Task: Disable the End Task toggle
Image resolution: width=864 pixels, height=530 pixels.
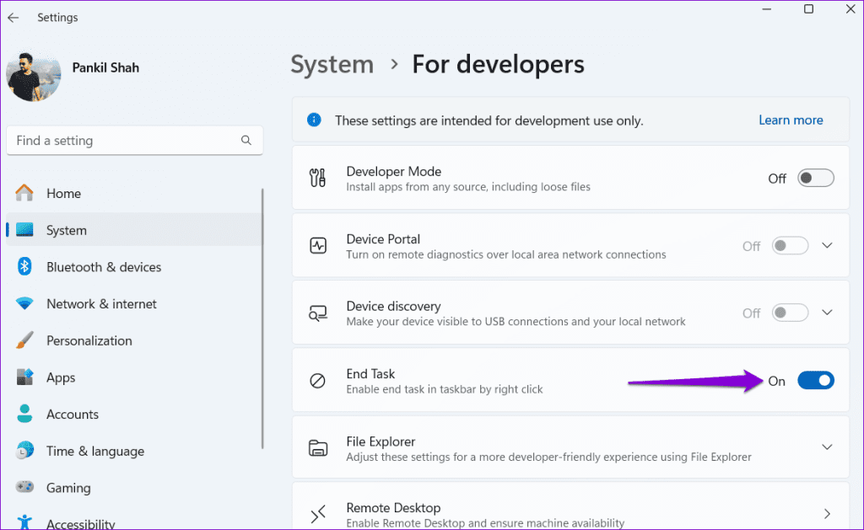Action: coord(815,380)
